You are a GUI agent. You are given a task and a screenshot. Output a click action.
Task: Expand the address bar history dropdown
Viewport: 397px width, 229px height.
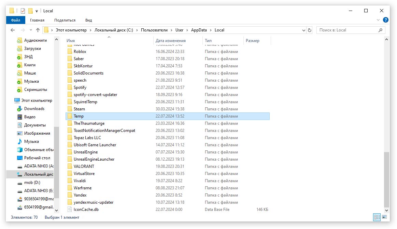(304, 30)
